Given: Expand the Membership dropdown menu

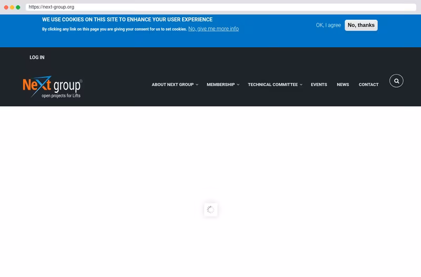Looking at the screenshot, I should click(223, 84).
